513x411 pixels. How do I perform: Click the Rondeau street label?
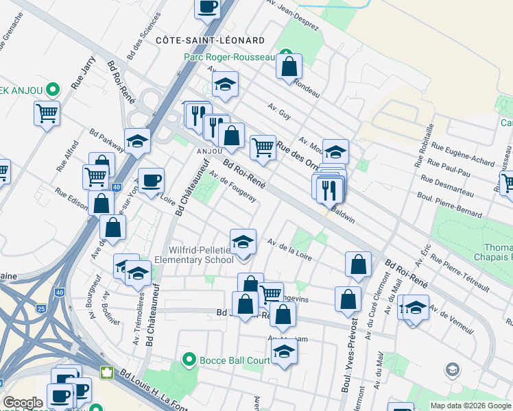pyautogui.click(x=307, y=88)
